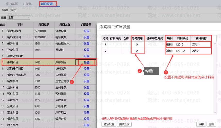The image size is (221, 128).
Task: Open 设置 link for 进项税科目
Action: pyautogui.click(x=86, y=31)
